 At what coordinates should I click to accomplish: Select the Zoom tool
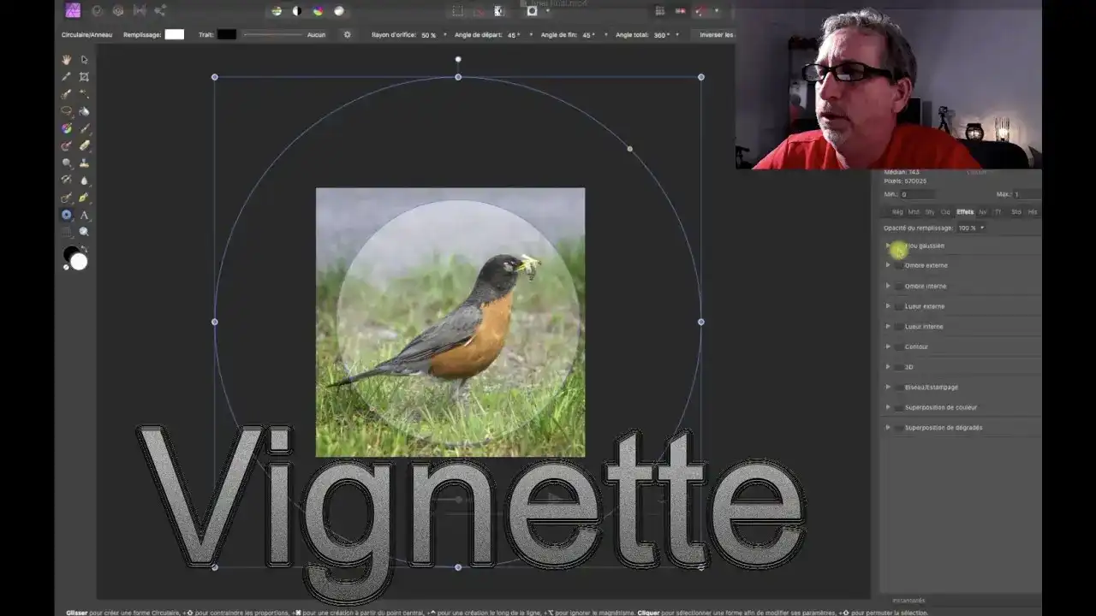84,232
